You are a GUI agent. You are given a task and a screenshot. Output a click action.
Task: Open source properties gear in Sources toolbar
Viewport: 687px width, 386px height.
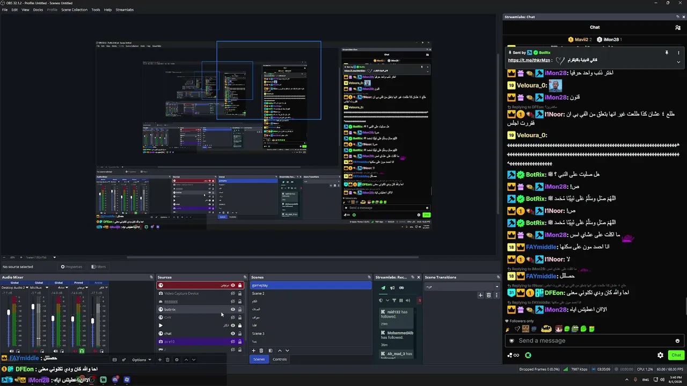click(x=177, y=360)
